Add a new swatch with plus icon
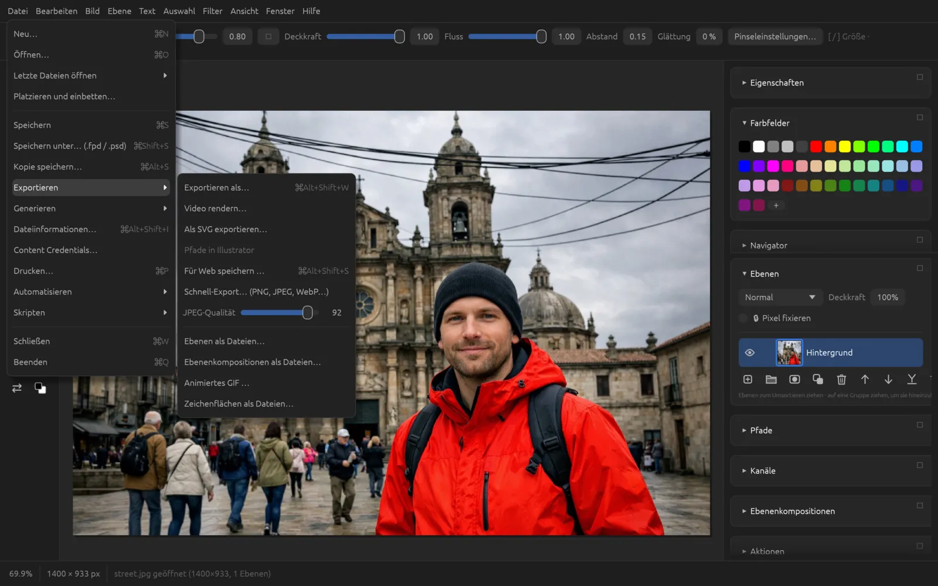 tap(776, 205)
